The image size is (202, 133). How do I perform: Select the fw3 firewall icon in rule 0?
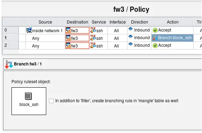click(68, 30)
